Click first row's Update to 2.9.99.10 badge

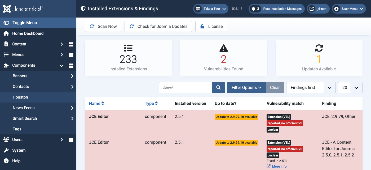[x=236, y=117]
